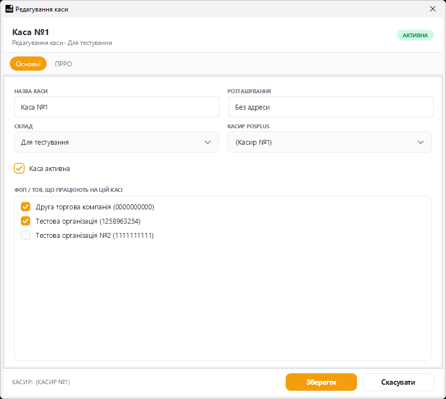Screen dimensions: 446x399
Task: Switch to the ПРРО tab
Action: 63,64
